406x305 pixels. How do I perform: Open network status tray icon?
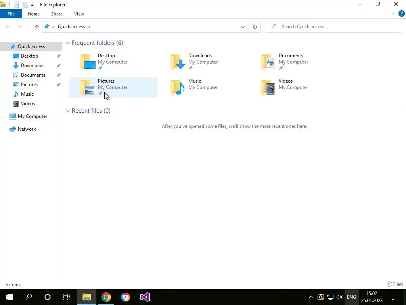(330, 297)
